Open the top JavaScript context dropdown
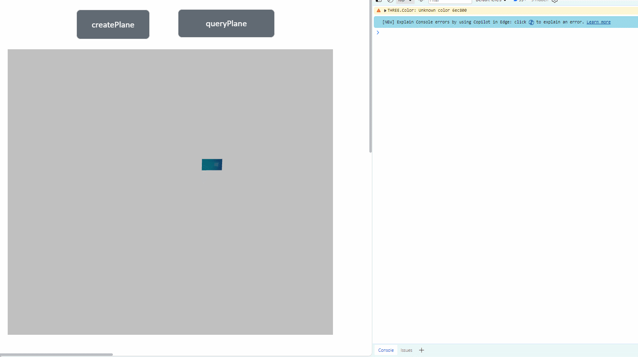Screen dimensions: 638x357 [405, 1]
